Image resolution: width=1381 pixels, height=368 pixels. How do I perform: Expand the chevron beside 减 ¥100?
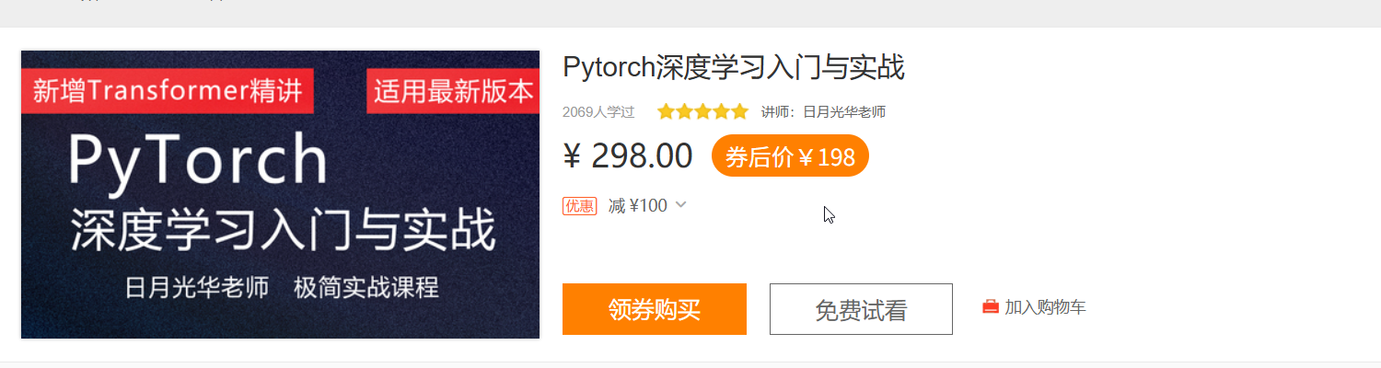click(680, 204)
